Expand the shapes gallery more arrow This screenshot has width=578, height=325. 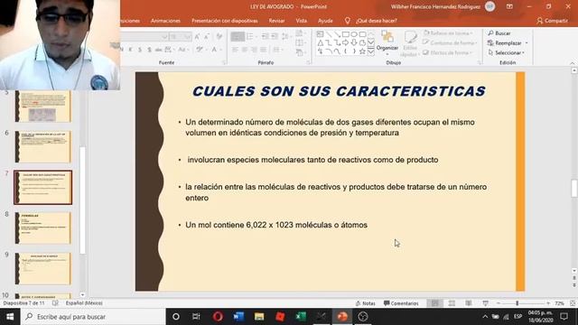(371, 52)
